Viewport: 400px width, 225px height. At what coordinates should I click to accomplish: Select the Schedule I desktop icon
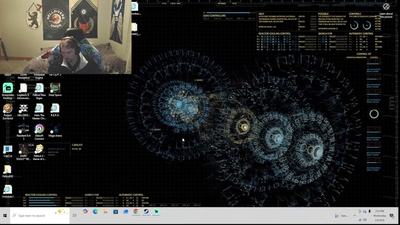coord(8,192)
